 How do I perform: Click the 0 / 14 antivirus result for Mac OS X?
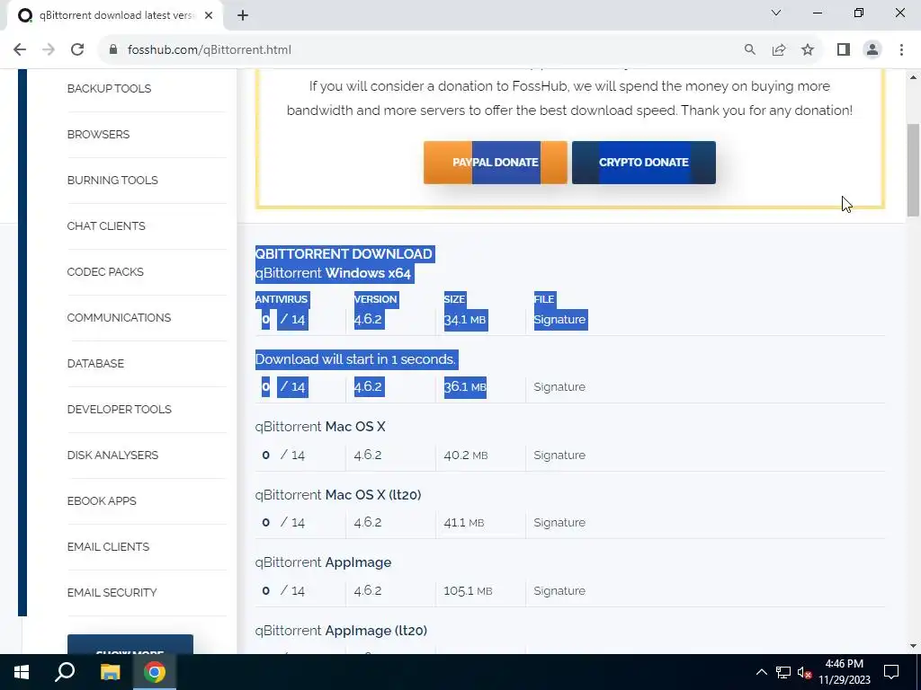coord(283,456)
